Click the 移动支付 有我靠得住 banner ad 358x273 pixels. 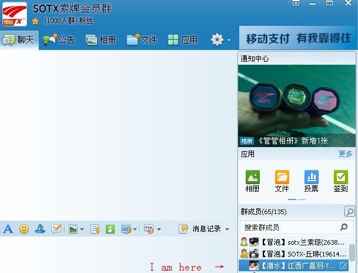point(298,38)
